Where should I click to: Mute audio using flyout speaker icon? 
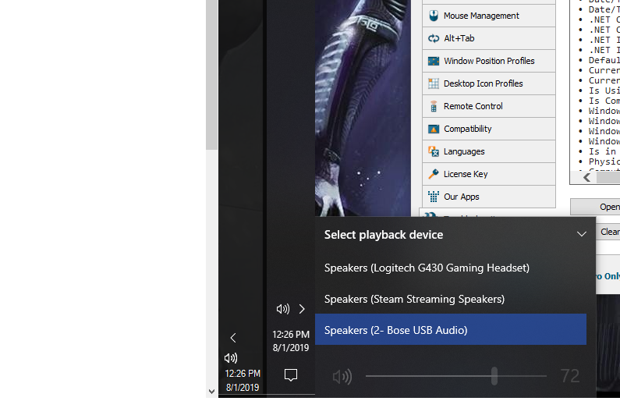[342, 377]
